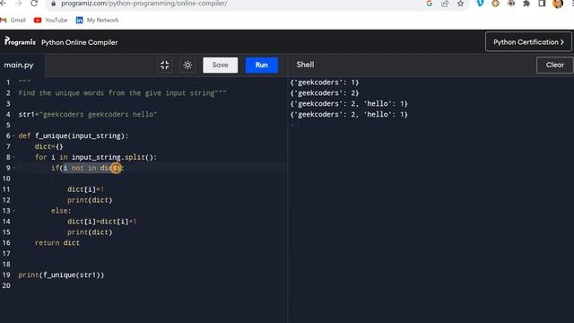Image resolution: width=574 pixels, height=323 pixels.
Task: Click 'dict={}' on line 7
Action: tap(48, 146)
